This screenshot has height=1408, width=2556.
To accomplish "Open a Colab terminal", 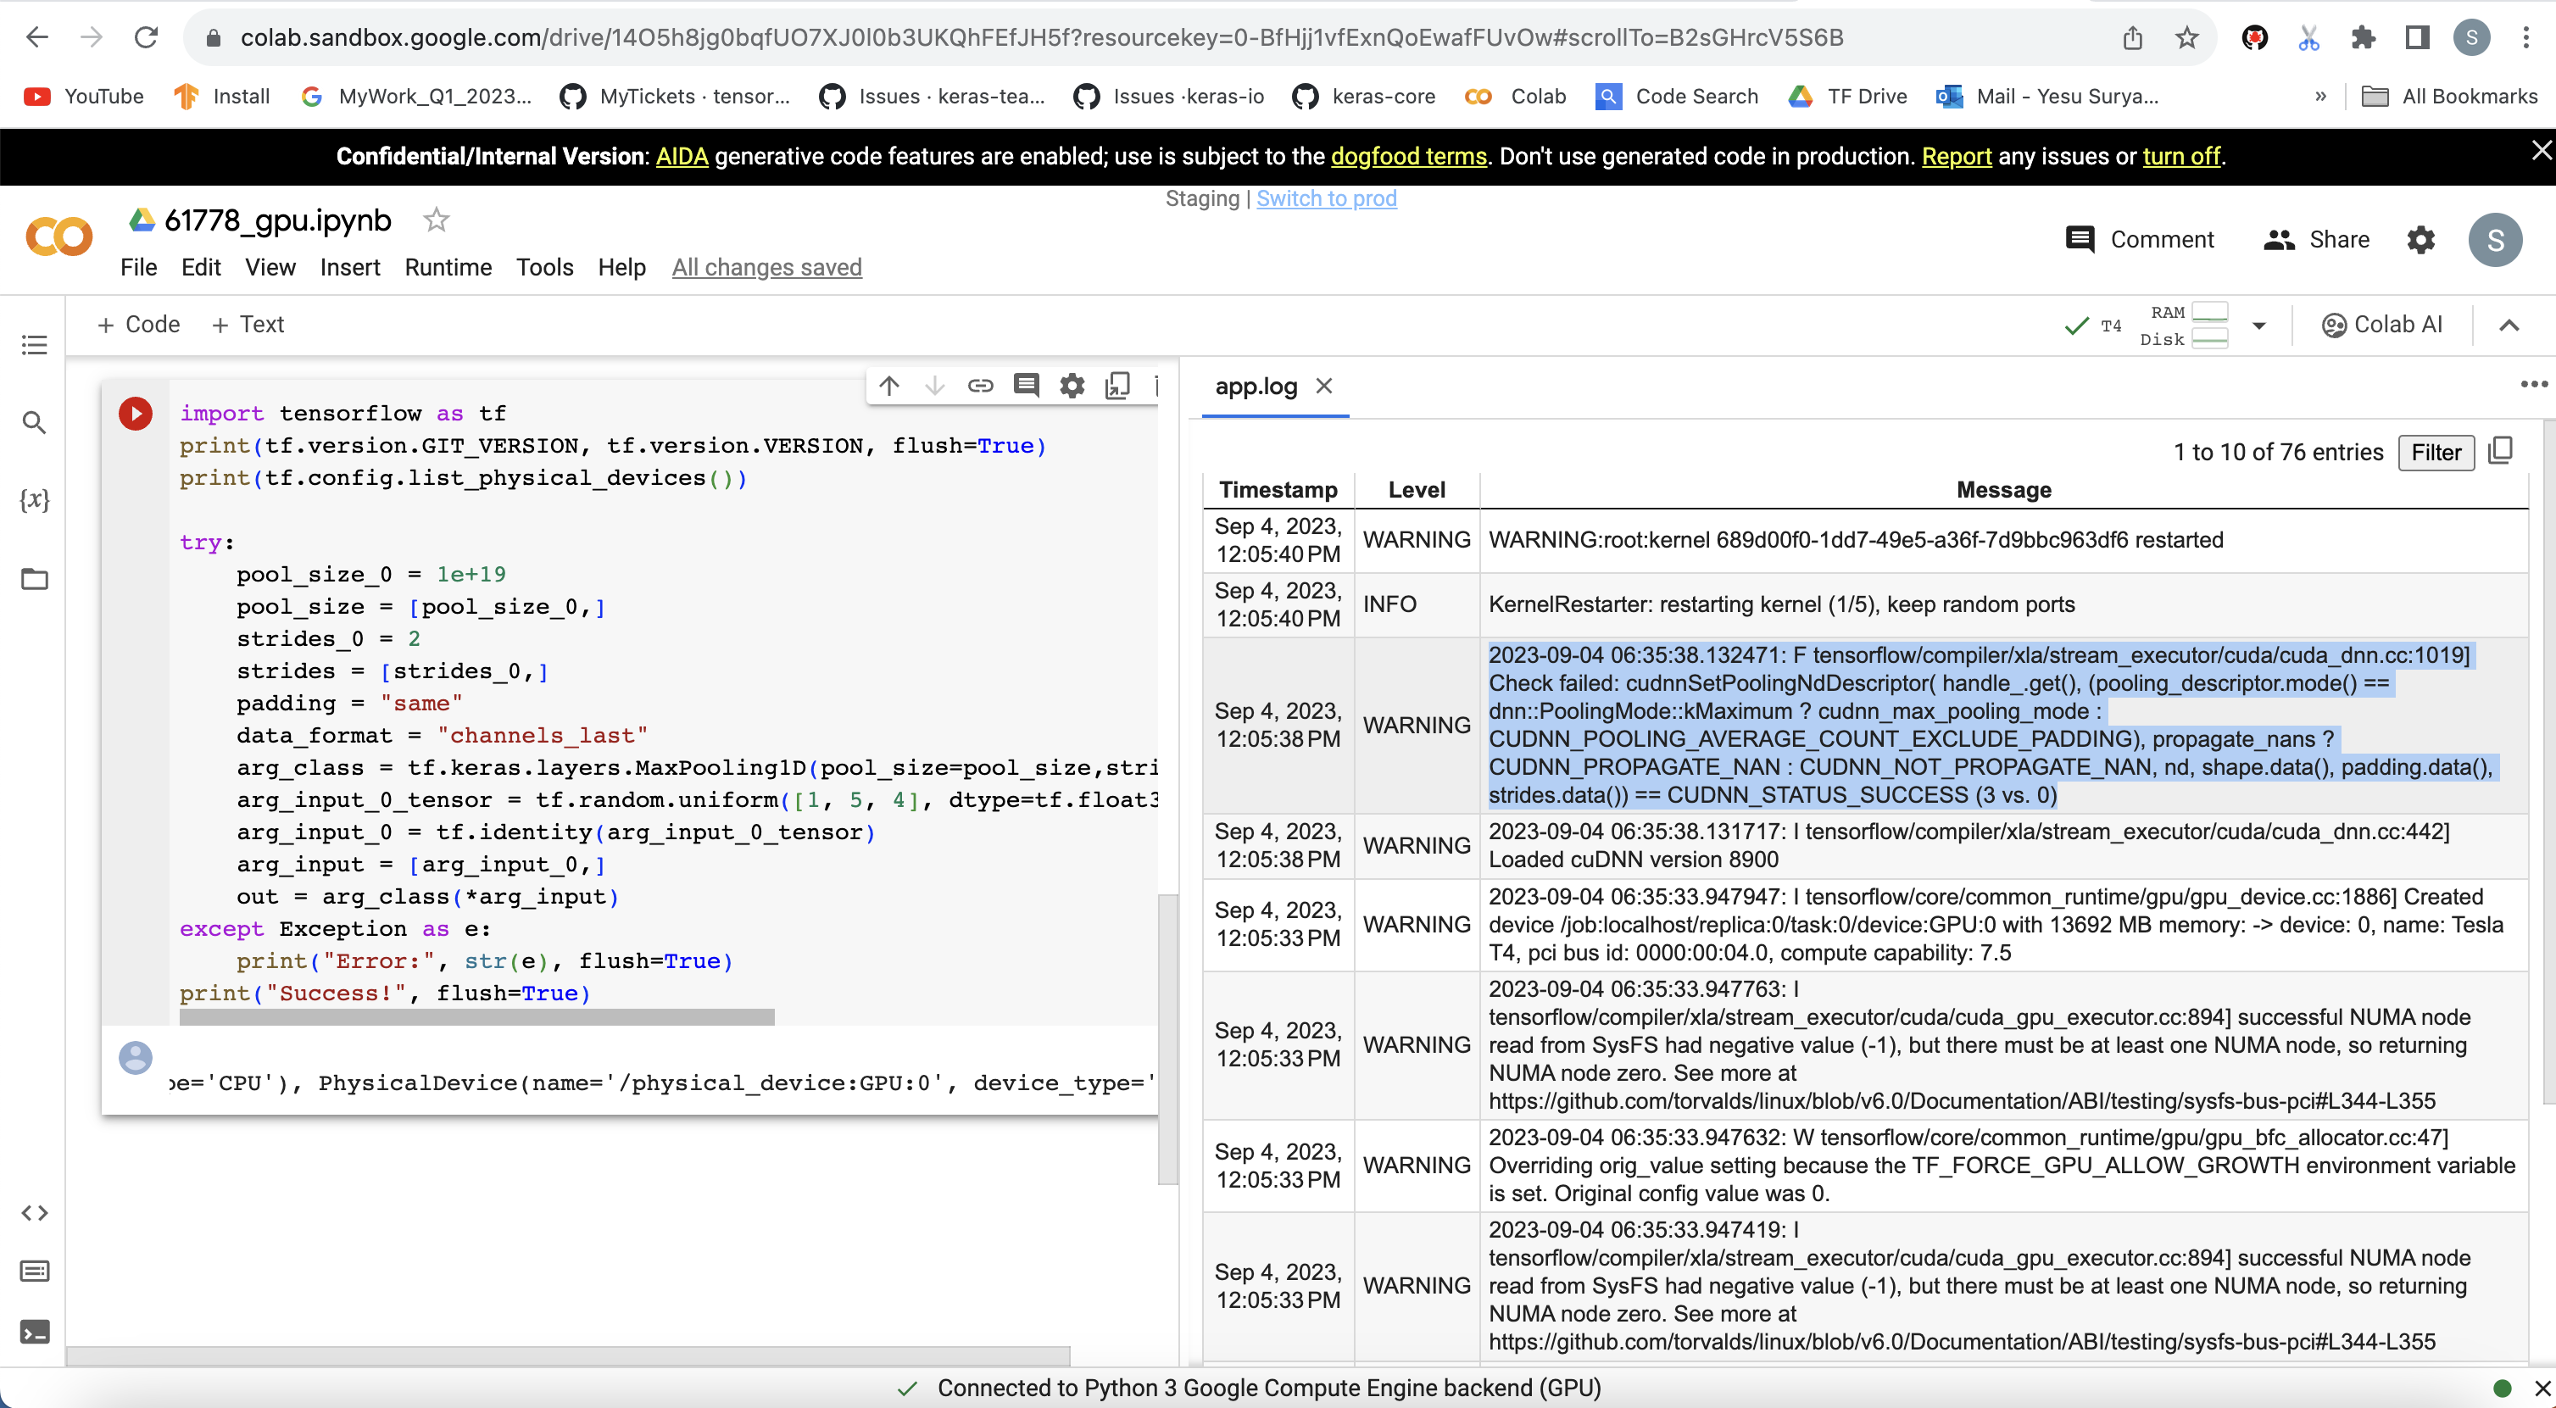I will point(34,1333).
